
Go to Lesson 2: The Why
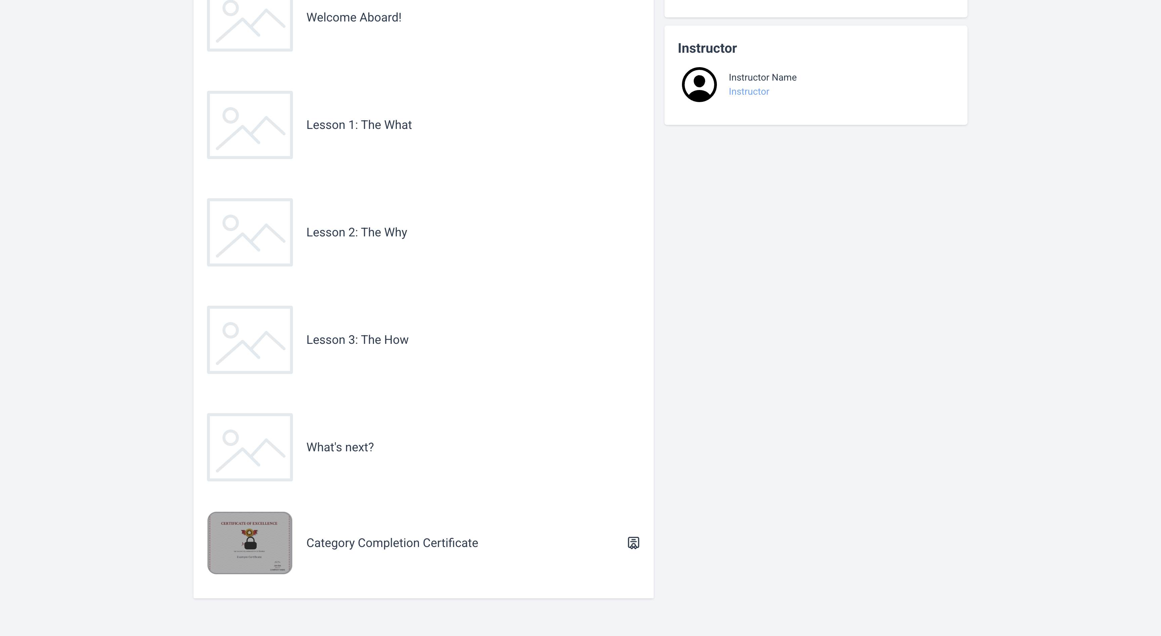coord(356,232)
